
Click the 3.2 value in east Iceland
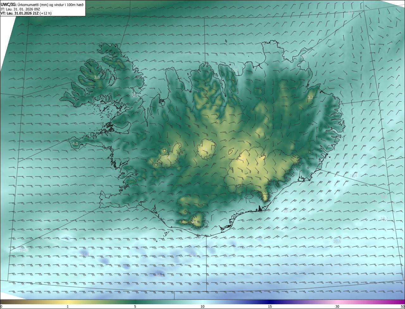click(x=310, y=98)
